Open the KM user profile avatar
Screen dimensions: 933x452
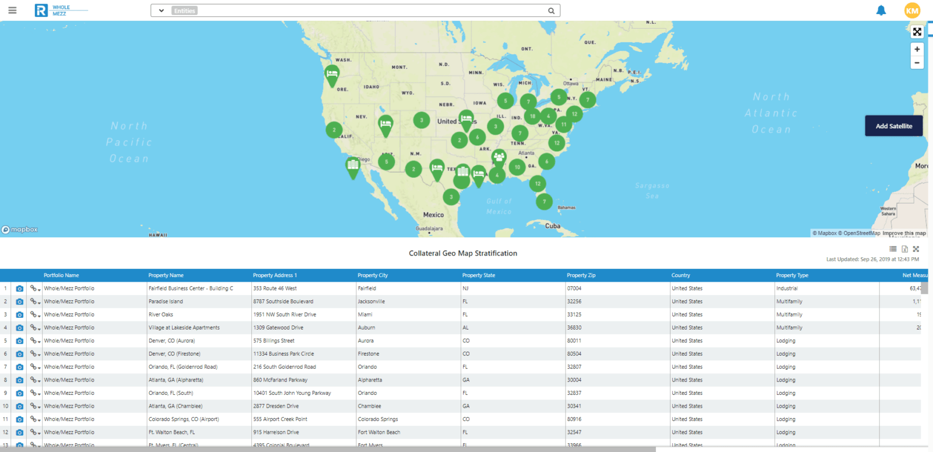tap(912, 10)
